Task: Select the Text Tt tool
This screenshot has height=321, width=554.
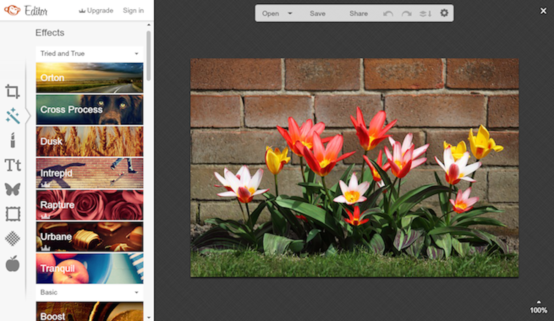Action: [x=13, y=165]
